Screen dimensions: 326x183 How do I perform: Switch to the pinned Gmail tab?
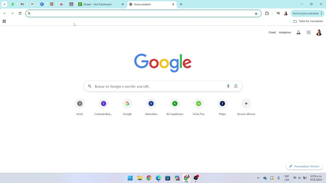22,4
